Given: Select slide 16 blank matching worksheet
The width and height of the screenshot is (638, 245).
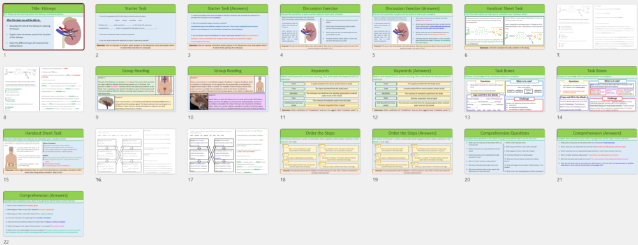Looking at the screenshot, I should tap(135, 151).
